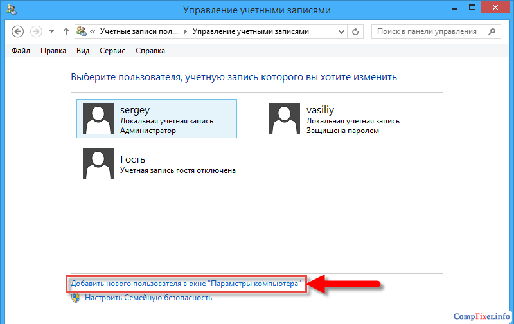Viewport: 514px width, 324px height.
Task: Click the Forward navigation arrow
Action: pyautogui.click(x=36, y=32)
